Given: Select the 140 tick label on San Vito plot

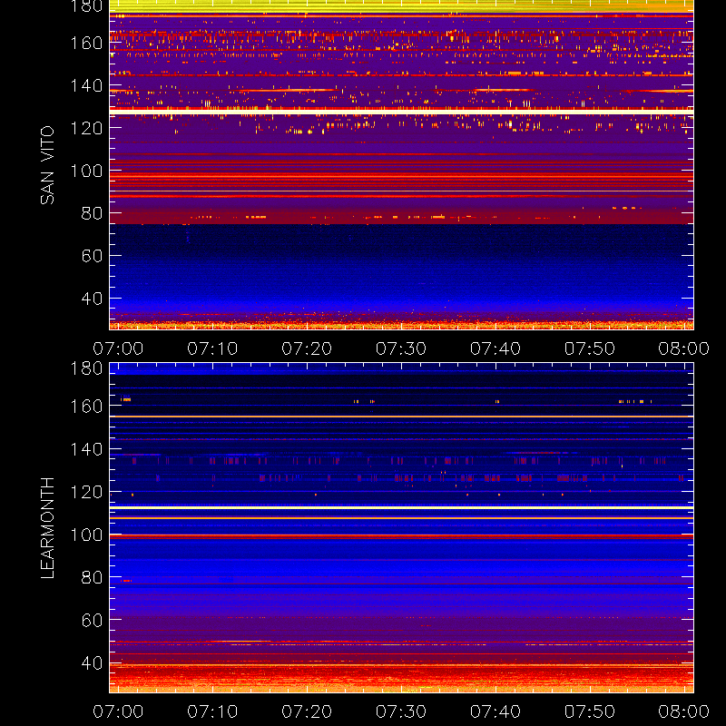Looking at the screenshot, I should pyautogui.click(x=86, y=85).
